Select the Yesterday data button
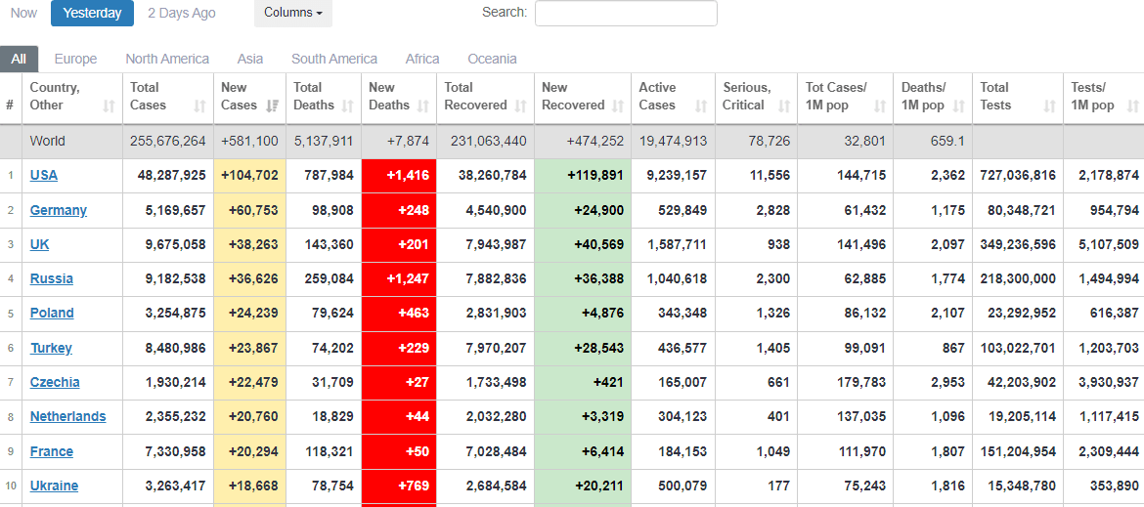Viewport: 1144px width, 507px height. point(92,13)
